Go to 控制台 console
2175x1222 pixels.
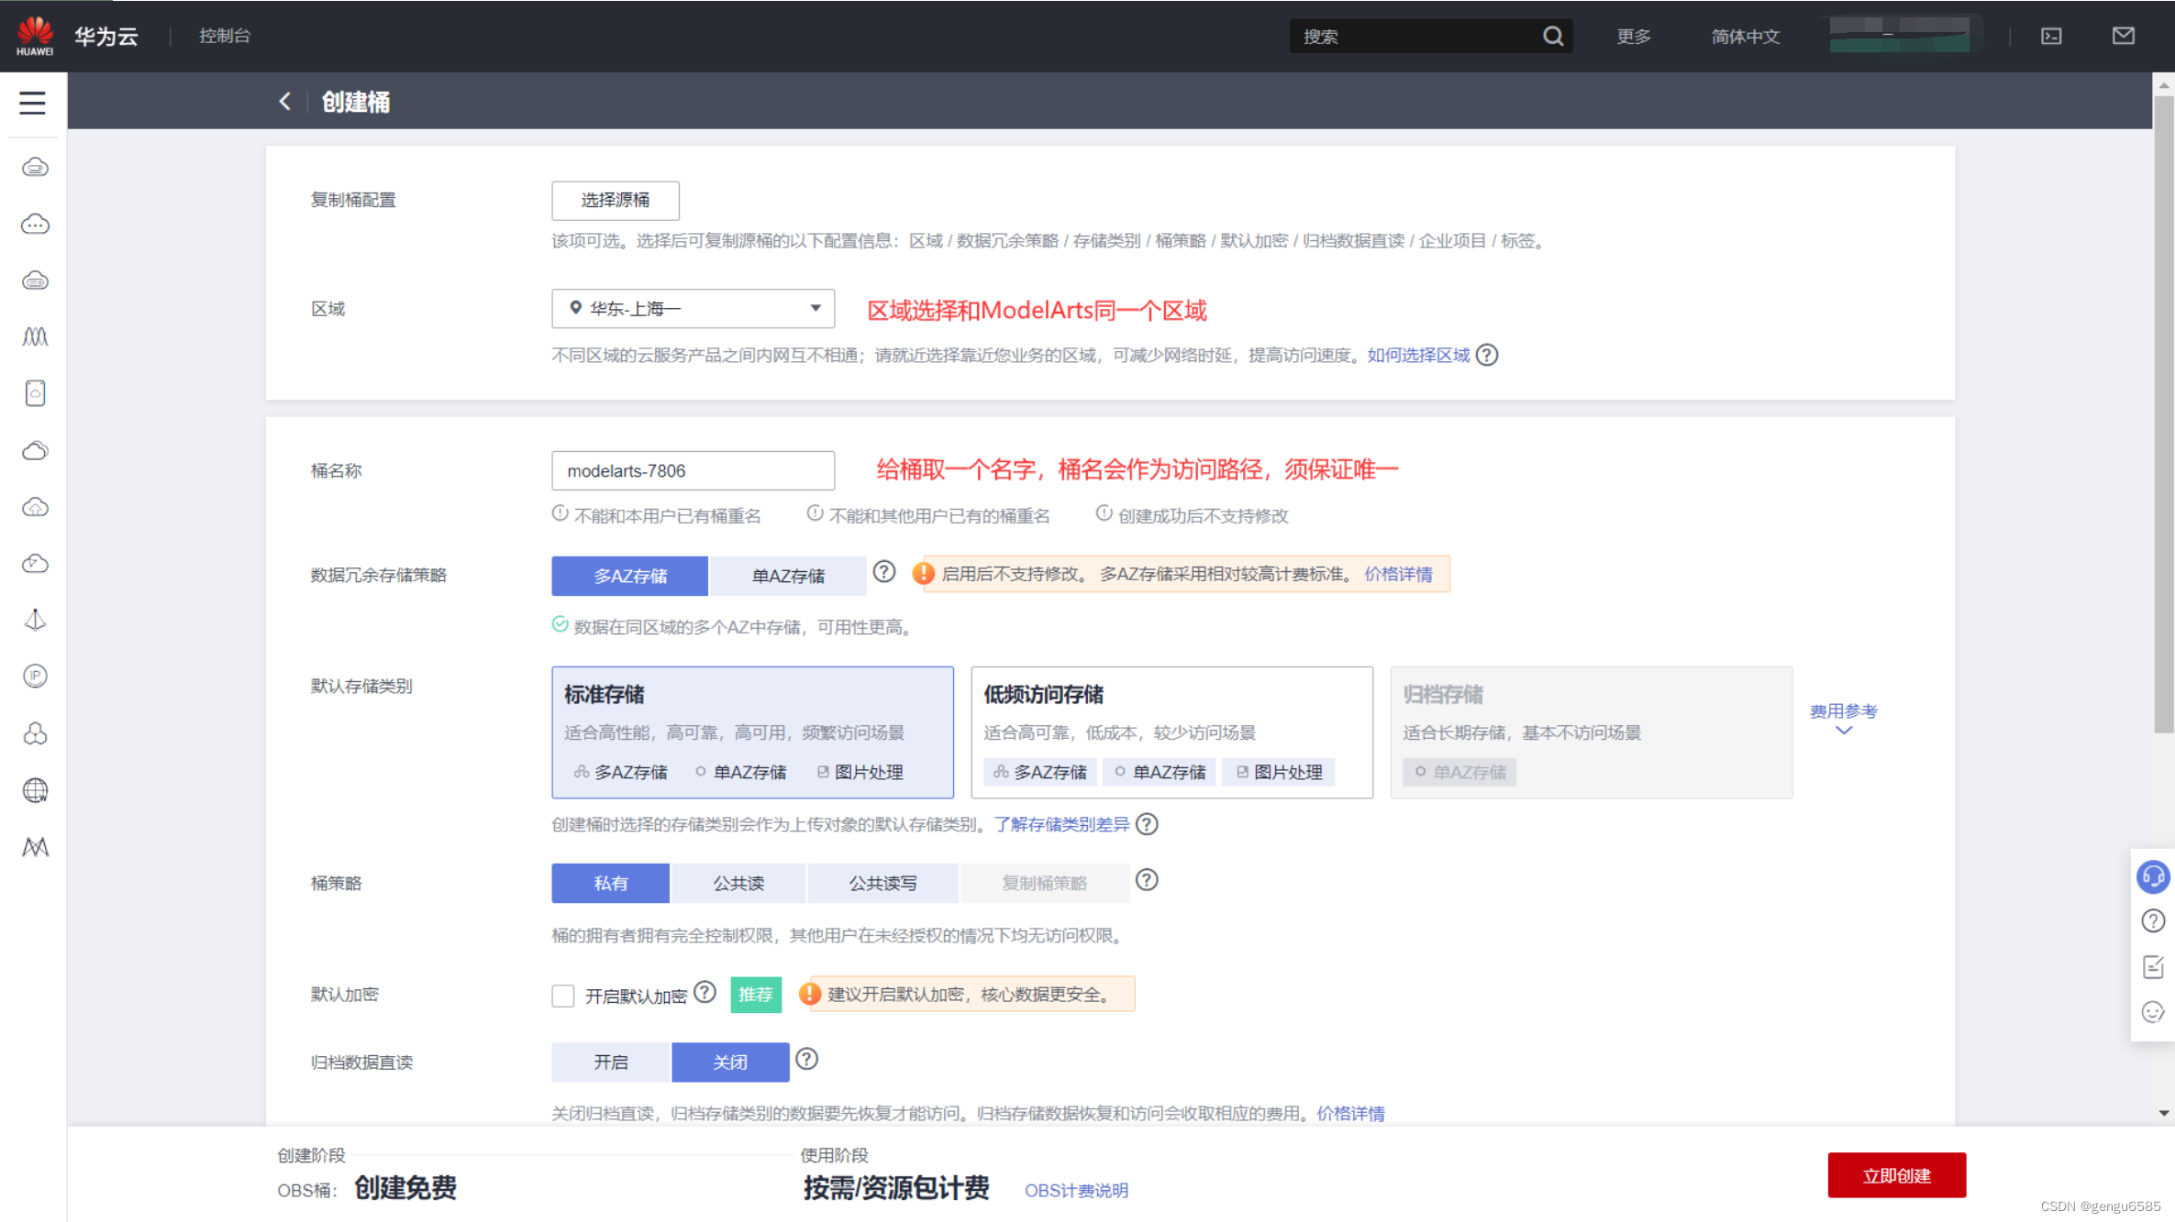pyautogui.click(x=225, y=36)
